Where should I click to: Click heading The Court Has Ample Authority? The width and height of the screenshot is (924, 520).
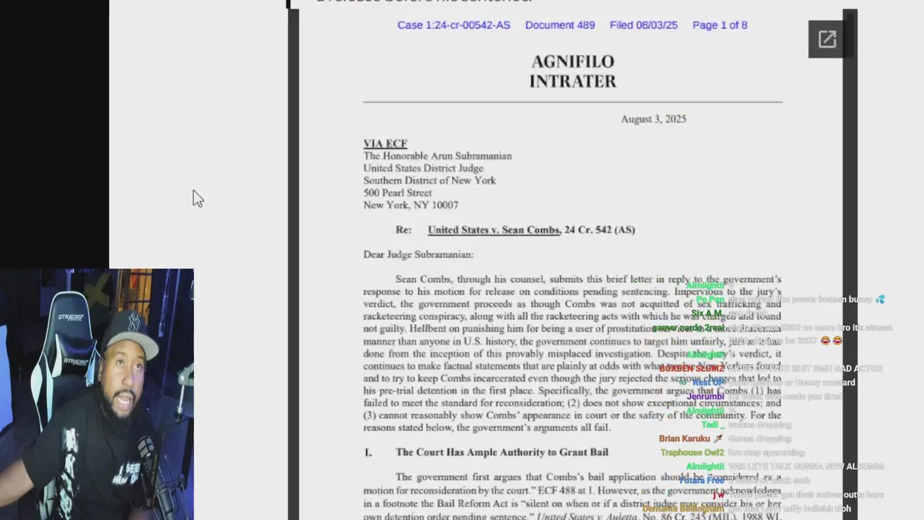[x=502, y=452]
